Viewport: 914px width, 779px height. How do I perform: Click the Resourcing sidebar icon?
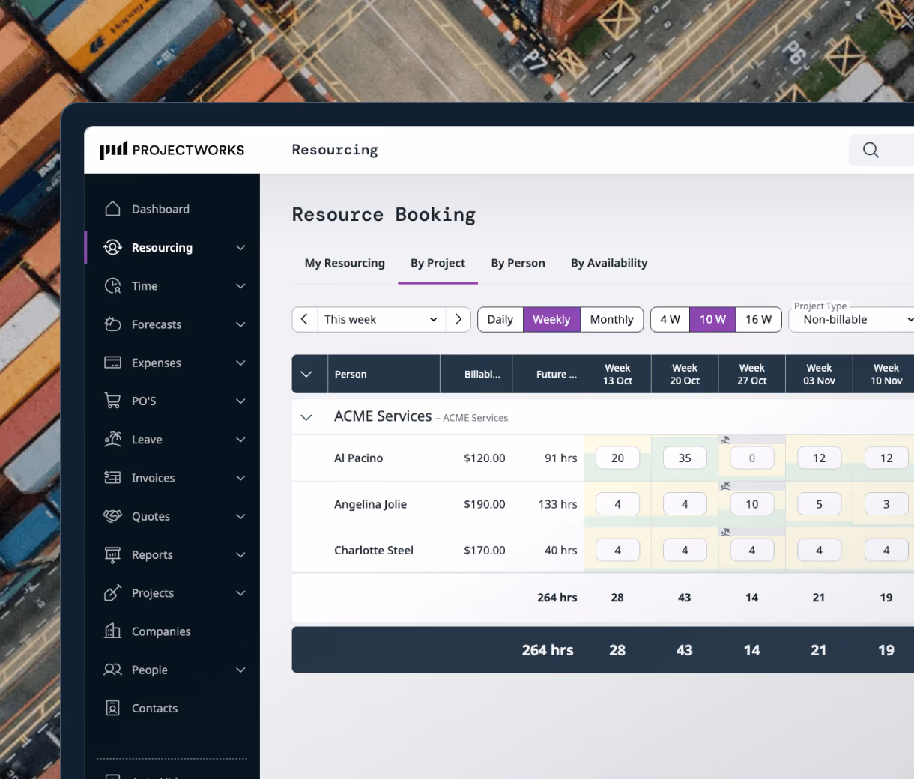pos(112,247)
